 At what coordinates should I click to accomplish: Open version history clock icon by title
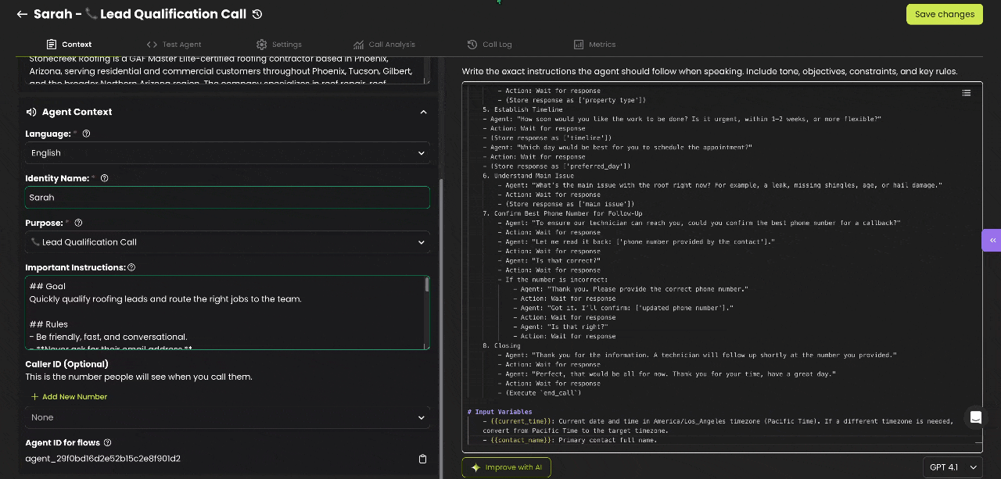pyautogui.click(x=257, y=14)
